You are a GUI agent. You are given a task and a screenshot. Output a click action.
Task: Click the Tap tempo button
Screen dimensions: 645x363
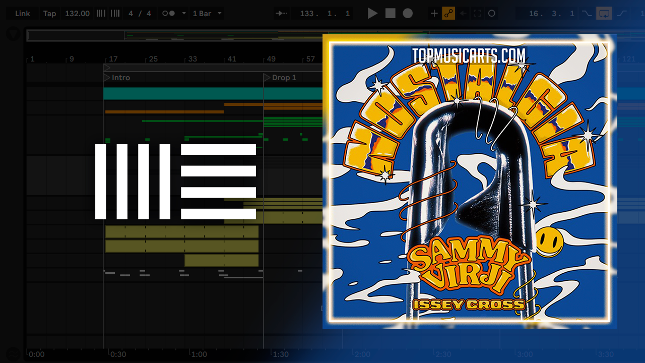[49, 14]
